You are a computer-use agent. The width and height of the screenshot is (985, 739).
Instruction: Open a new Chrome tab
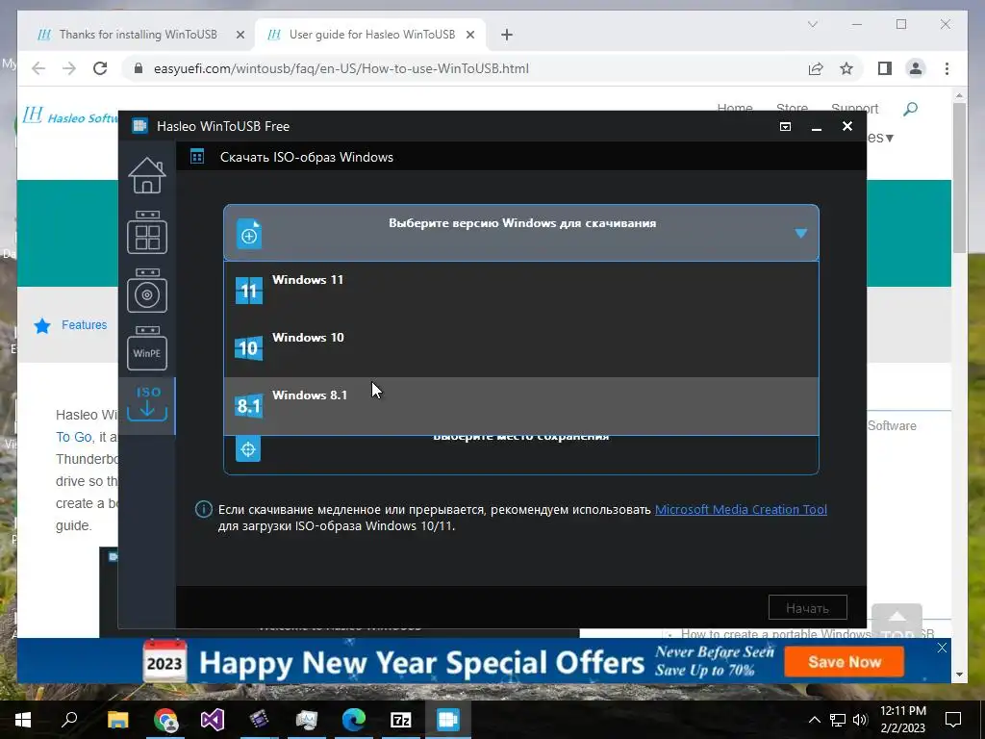[507, 36]
